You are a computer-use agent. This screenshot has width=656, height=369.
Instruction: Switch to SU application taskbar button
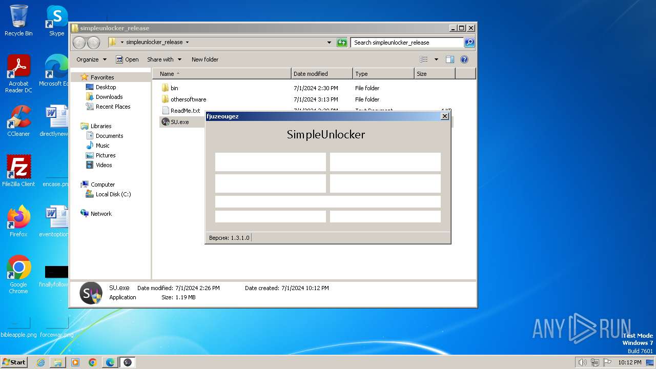click(x=128, y=362)
